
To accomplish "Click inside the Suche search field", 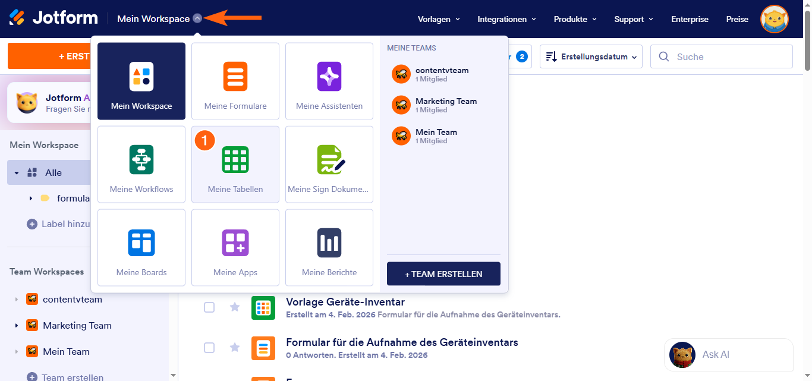I will [721, 56].
